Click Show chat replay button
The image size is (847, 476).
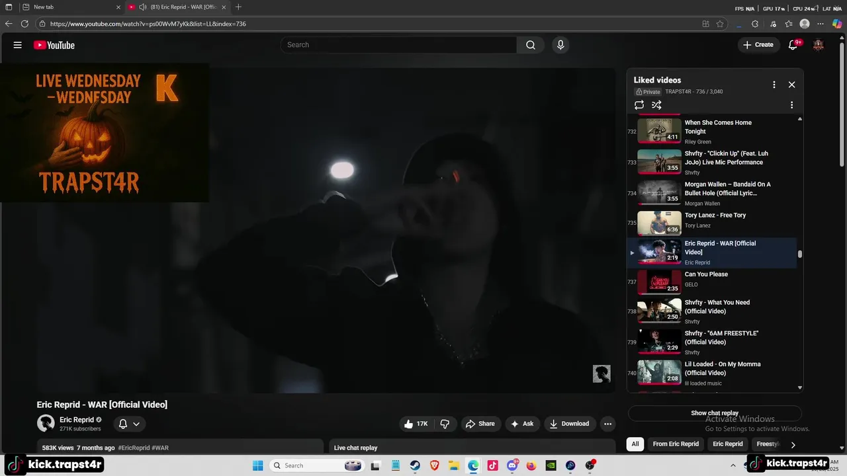coord(715,413)
